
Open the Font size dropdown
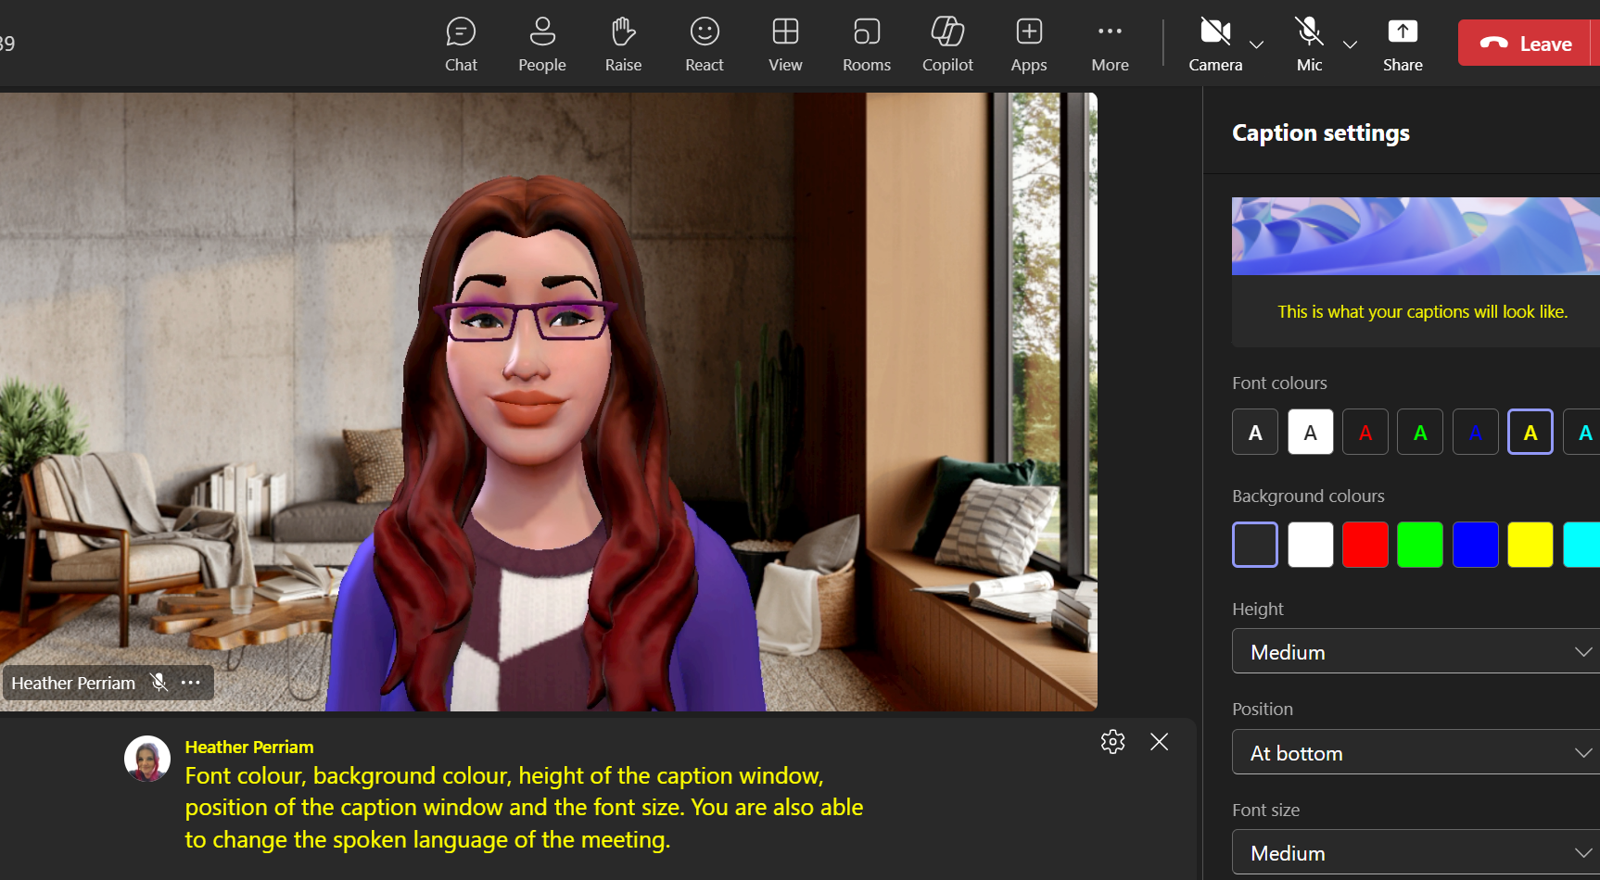pos(1414,851)
